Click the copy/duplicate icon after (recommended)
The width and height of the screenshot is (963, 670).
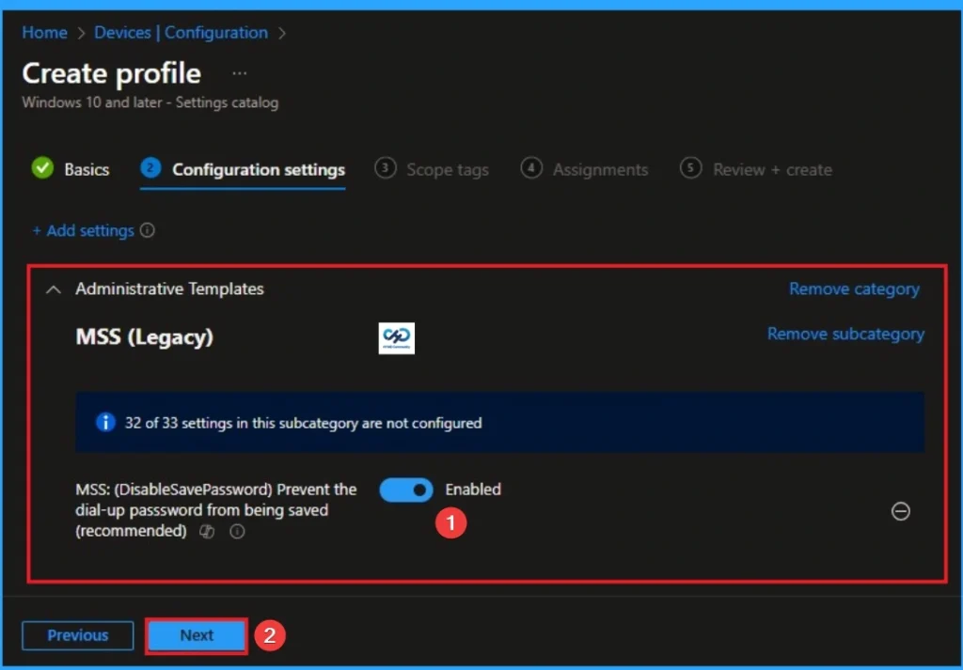tap(207, 532)
